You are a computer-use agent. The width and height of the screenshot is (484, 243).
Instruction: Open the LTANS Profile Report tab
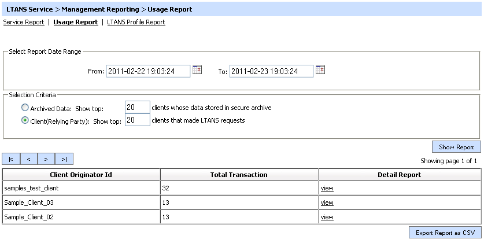(x=136, y=22)
